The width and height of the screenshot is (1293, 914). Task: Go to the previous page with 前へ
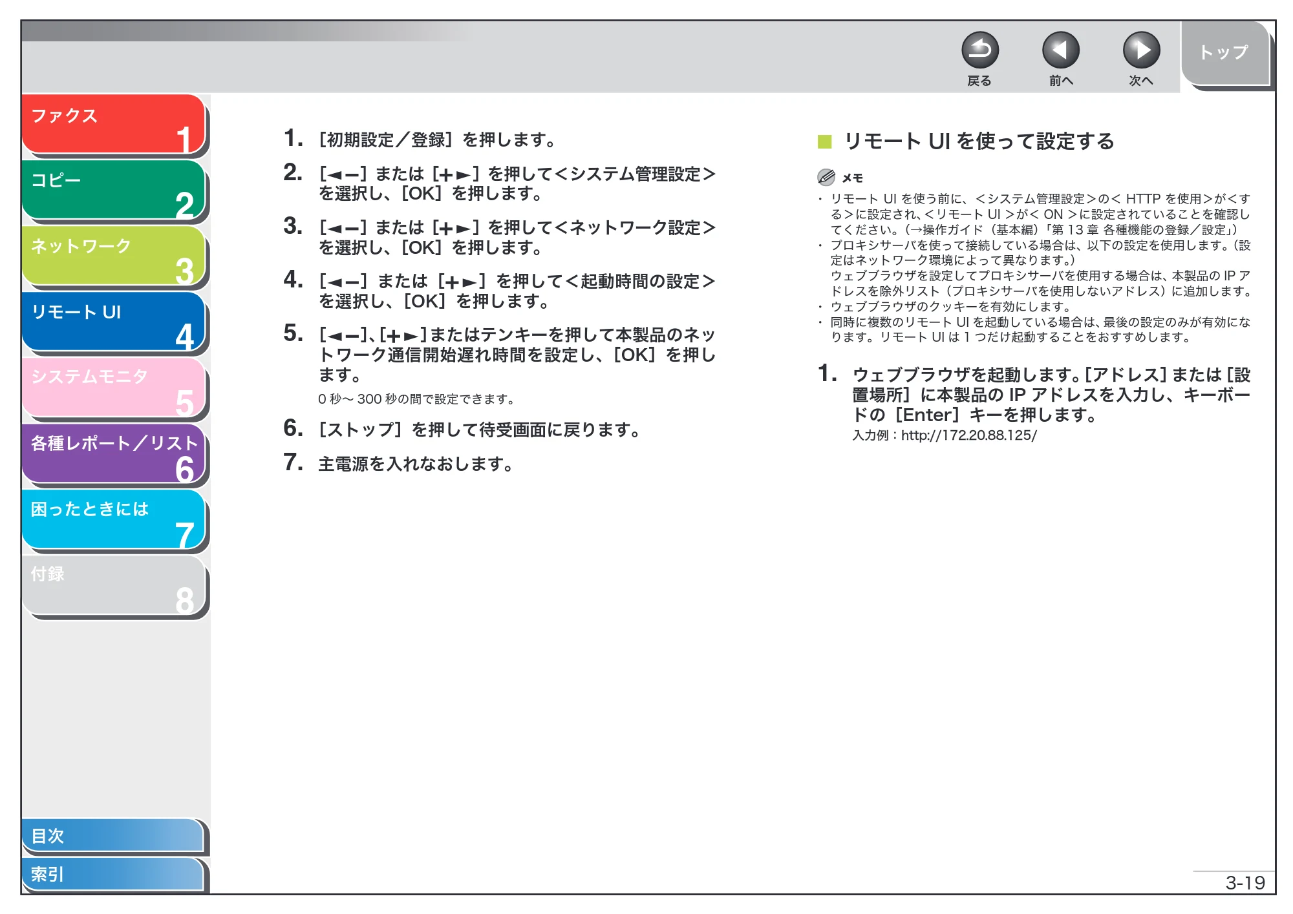(1060, 50)
